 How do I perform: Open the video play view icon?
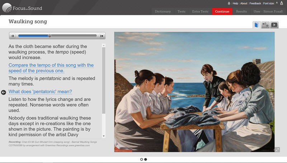point(274,25)
